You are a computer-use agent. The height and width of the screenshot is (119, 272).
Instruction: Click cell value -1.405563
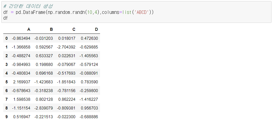[x=89, y=56]
